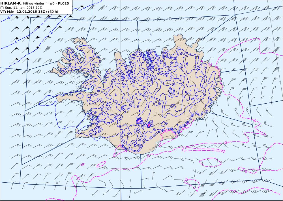Click the left red closed contour over the glacier

point(139,121)
